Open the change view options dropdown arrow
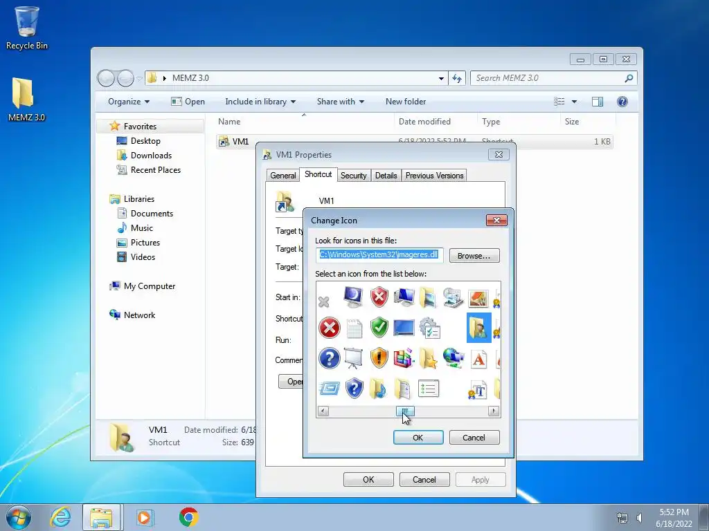 (574, 102)
